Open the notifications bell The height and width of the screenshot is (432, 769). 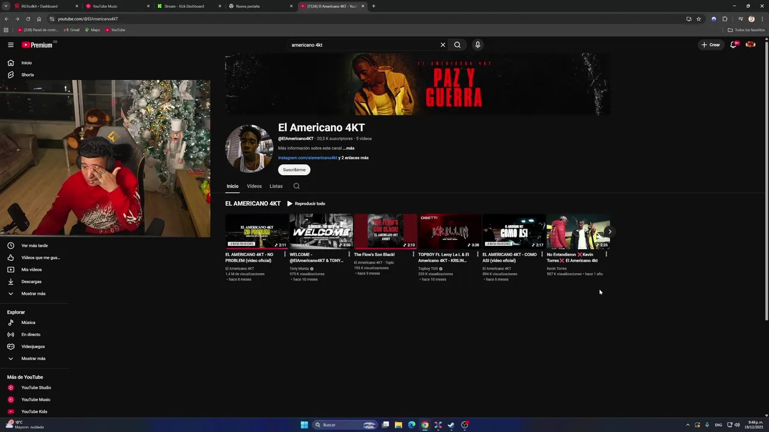pos(733,45)
